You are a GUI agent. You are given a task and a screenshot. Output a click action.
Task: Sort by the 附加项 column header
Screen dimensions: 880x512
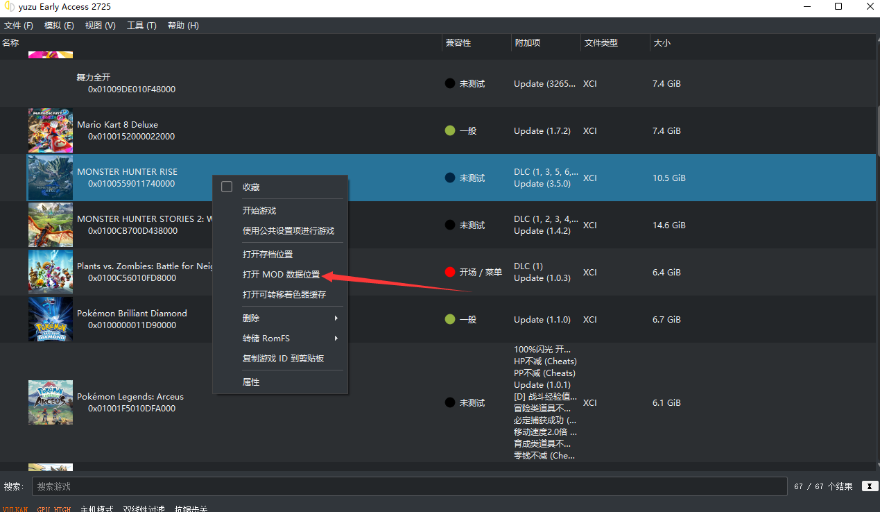[x=546, y=42]
